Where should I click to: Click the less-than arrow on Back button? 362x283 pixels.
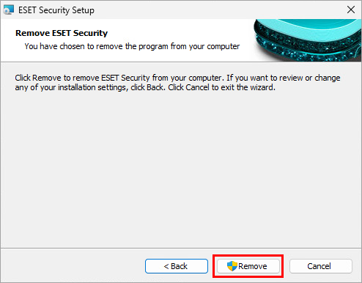(x=166, y=266)
